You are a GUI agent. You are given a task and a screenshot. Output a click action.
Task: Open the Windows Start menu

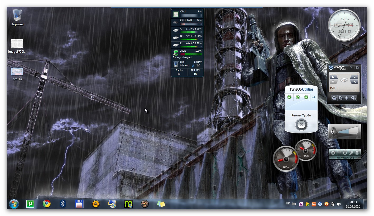[14, 204]
